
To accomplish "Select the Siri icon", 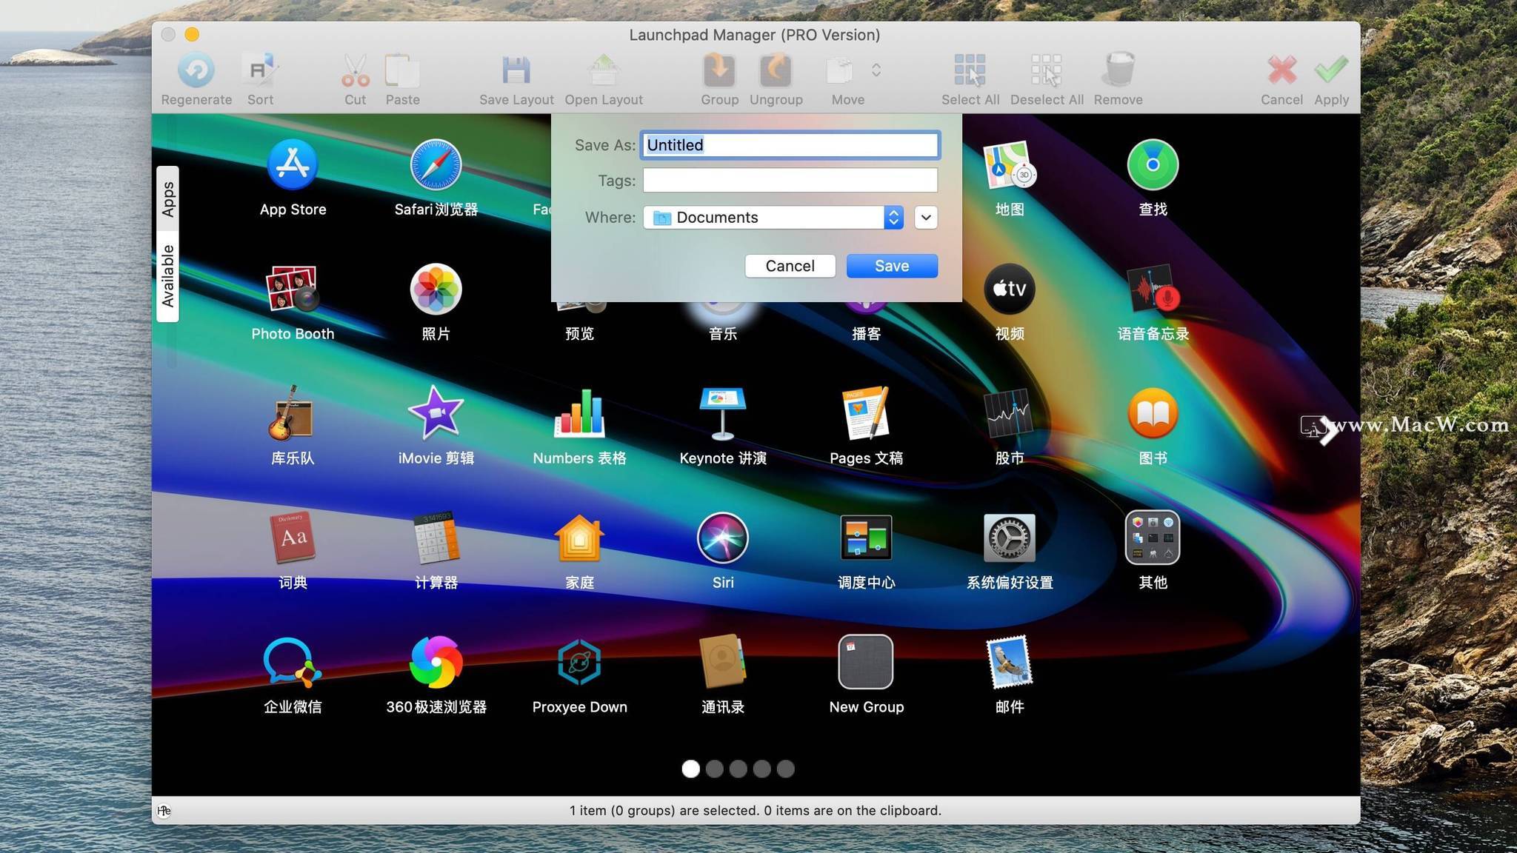I will point(723,538).
